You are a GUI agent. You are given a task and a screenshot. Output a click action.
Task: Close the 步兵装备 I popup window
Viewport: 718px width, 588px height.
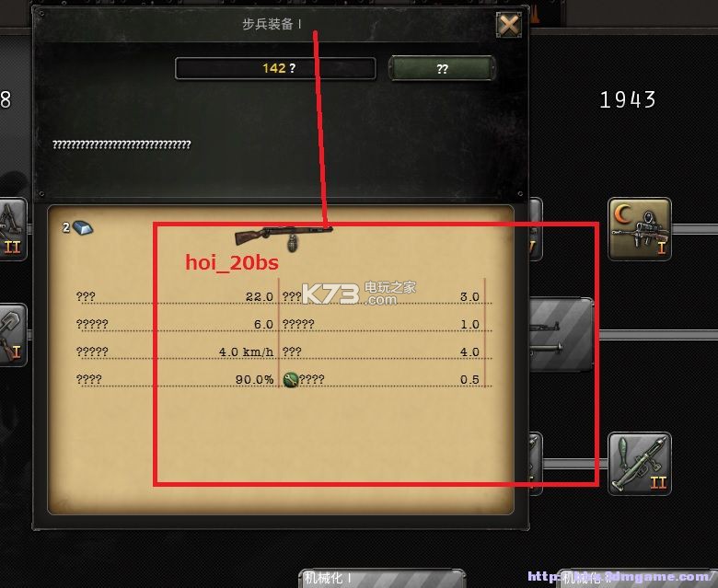tap(509, 24)
